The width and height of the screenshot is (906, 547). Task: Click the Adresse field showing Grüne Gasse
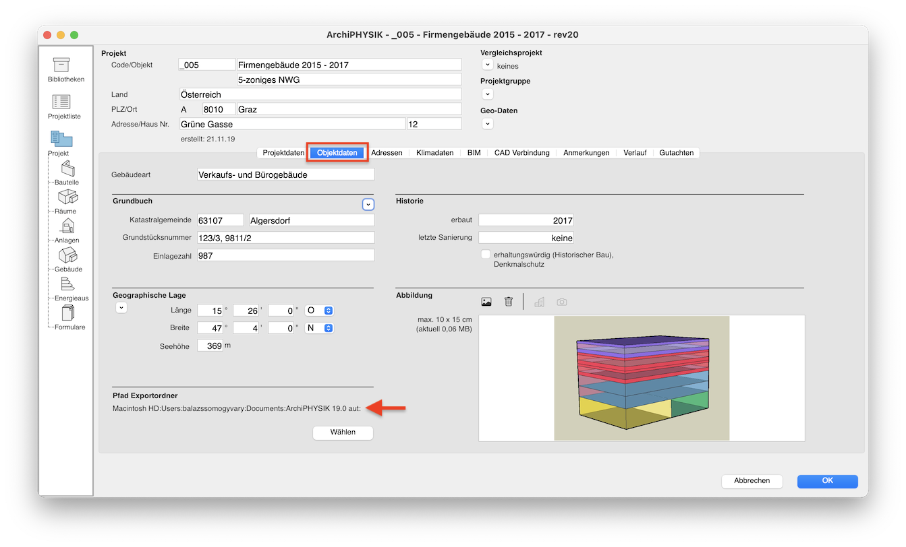click(x=291, y=124)
